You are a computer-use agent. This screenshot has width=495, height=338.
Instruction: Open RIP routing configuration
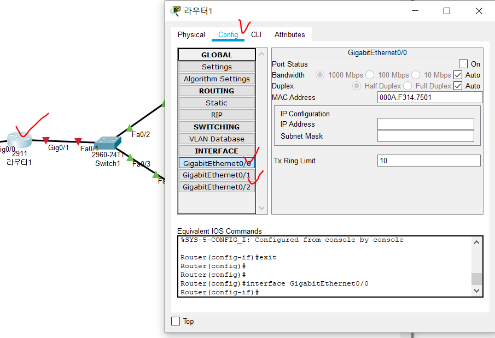(217, 115)
